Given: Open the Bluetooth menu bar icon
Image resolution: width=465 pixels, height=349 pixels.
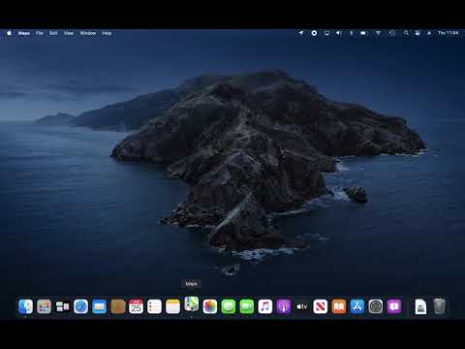Looking at the screenshot, I should coord(352,33).
